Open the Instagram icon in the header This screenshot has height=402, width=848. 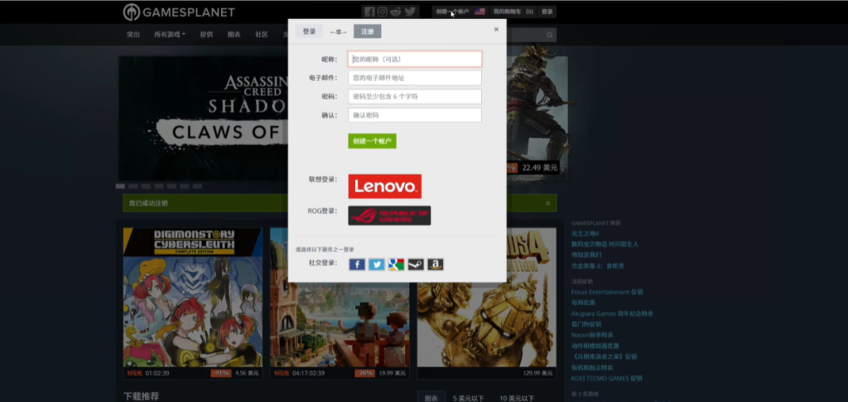click(383, 12)
